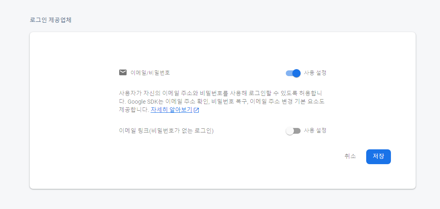Open the 자세히 알아보기 link
The width and height of the screenshot is (440, 209).
tap(171, 110)
